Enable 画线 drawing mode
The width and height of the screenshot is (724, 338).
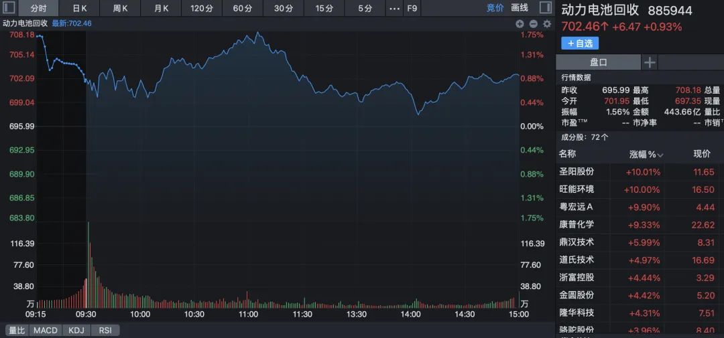tap(520, 8)
